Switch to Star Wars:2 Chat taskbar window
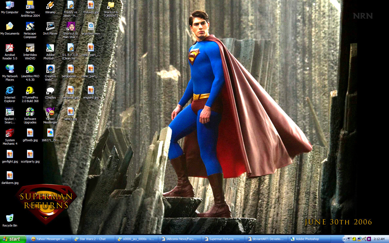Image resolution: width=389 pixels, height=243 pixels. (x=93, y=239)
